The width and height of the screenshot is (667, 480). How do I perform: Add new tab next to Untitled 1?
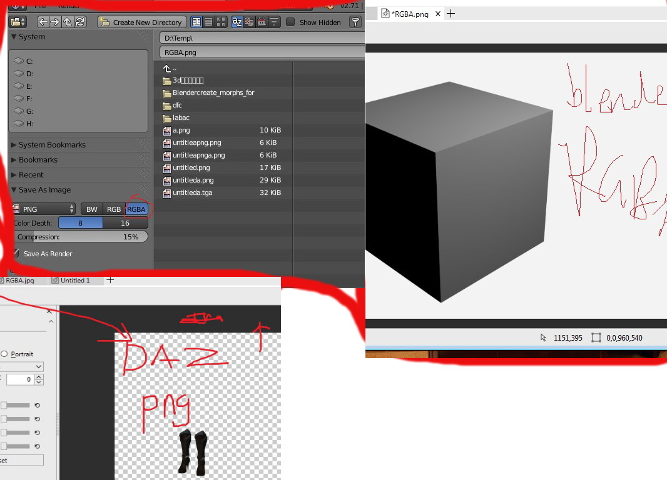tap(110, 280)
